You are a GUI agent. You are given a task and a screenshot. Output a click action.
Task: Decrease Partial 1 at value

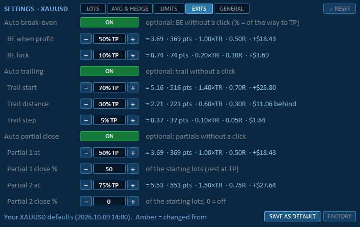click(x=86, y=152)
